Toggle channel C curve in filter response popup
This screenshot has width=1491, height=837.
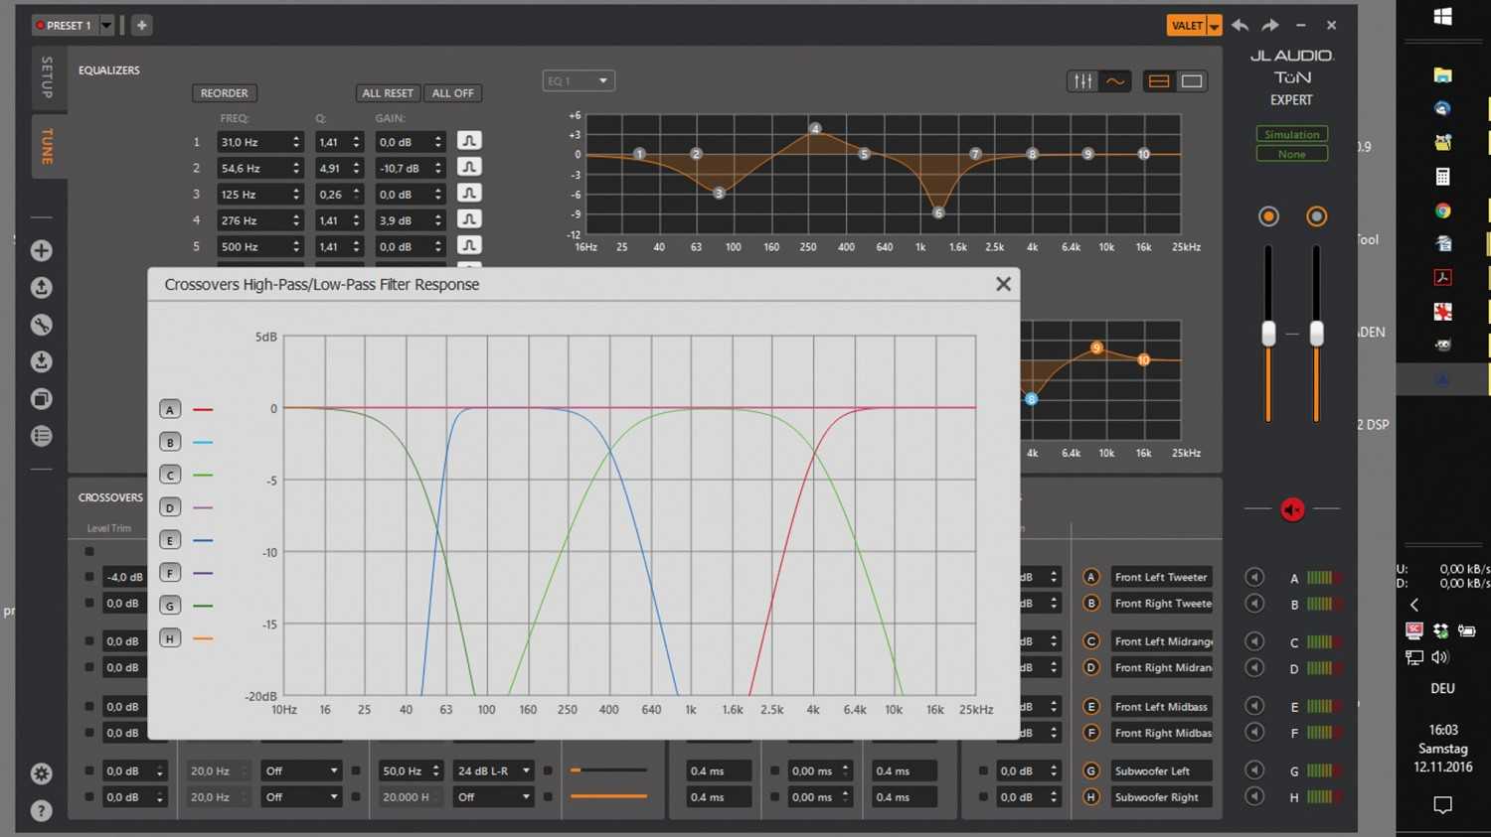pos(170,475)
